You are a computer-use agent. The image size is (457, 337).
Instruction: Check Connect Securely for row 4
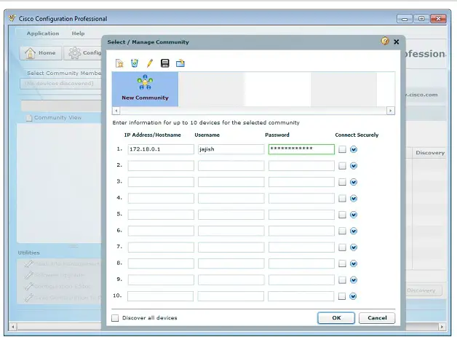pyautogui.click(x=343, y=199)
